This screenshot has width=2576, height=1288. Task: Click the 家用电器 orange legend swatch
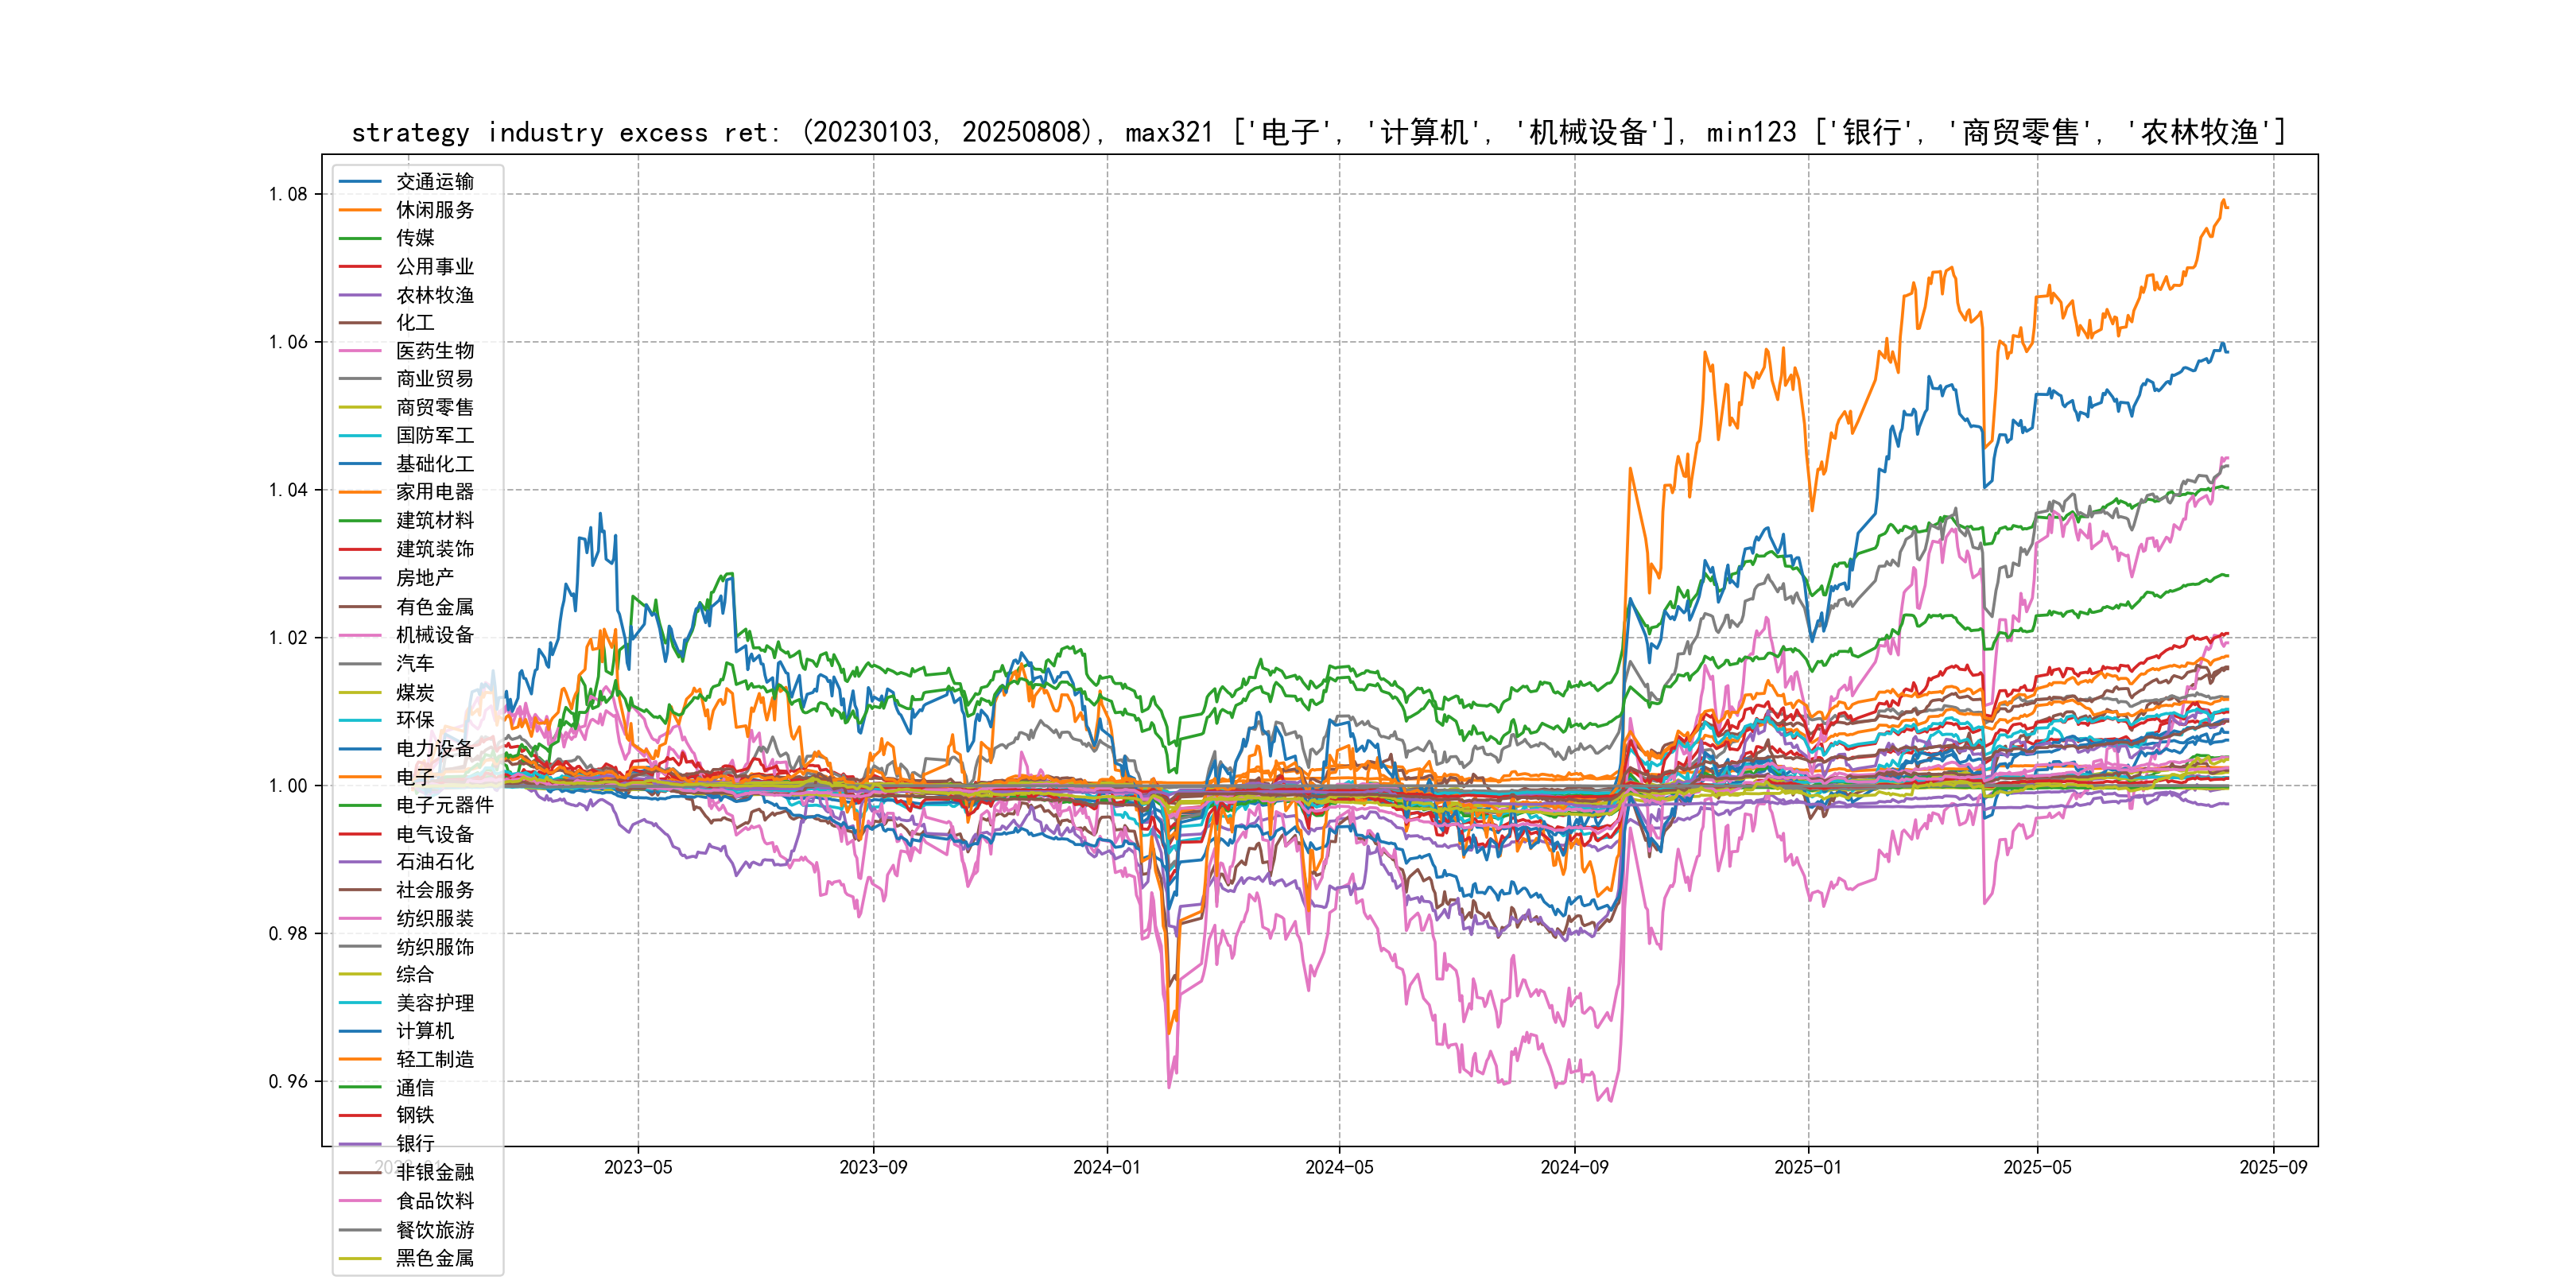[360, 492]
